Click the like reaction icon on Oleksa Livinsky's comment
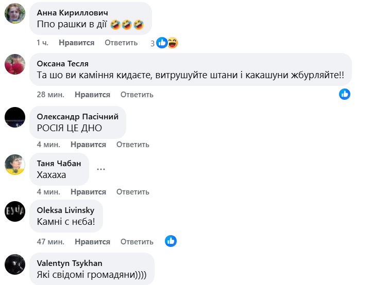372x285 pixels. pos(171,241)
